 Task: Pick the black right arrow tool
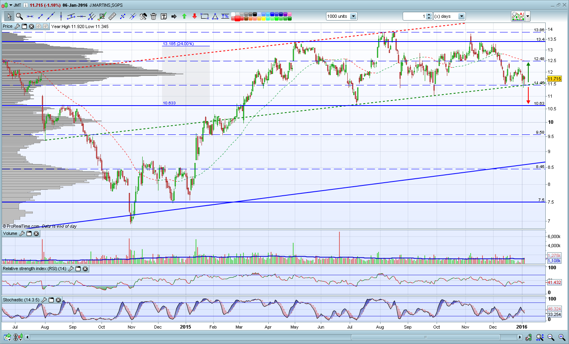174,16
